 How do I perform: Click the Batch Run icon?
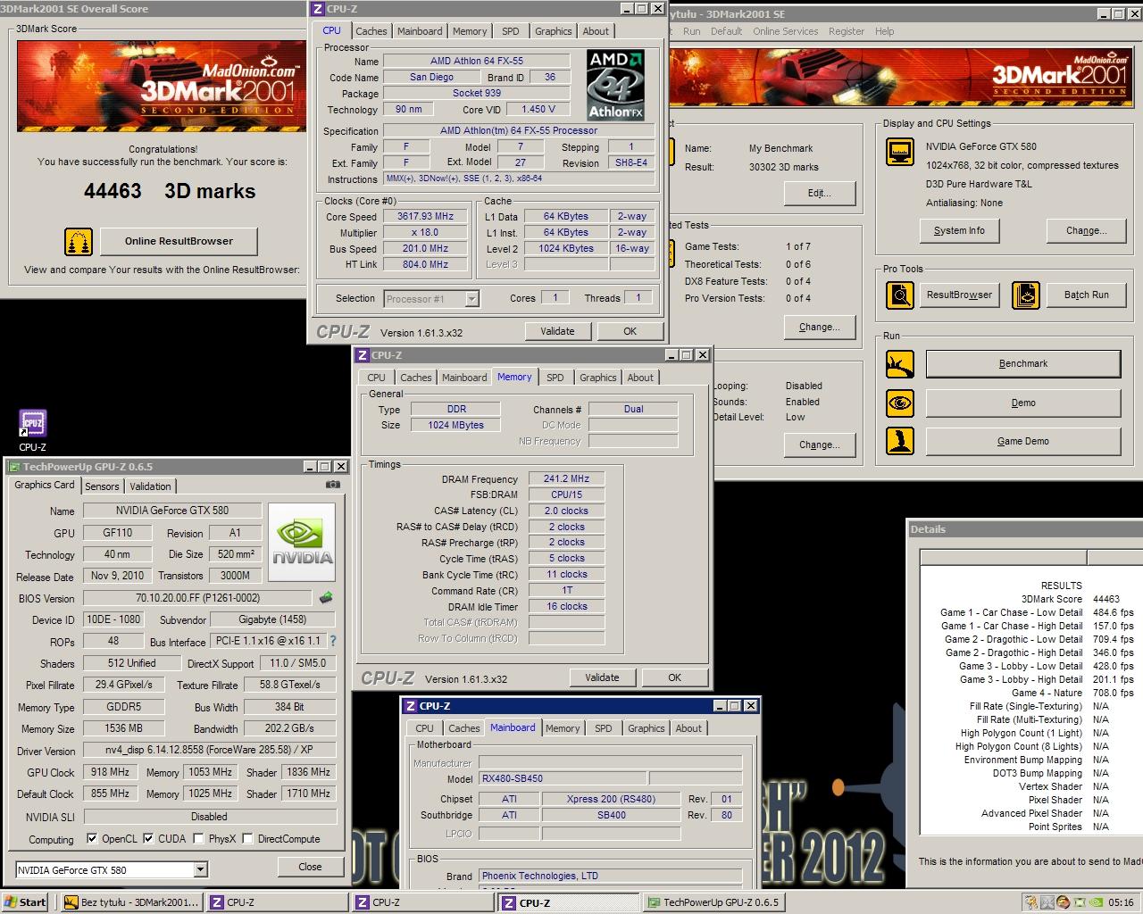pos(1026,295)
